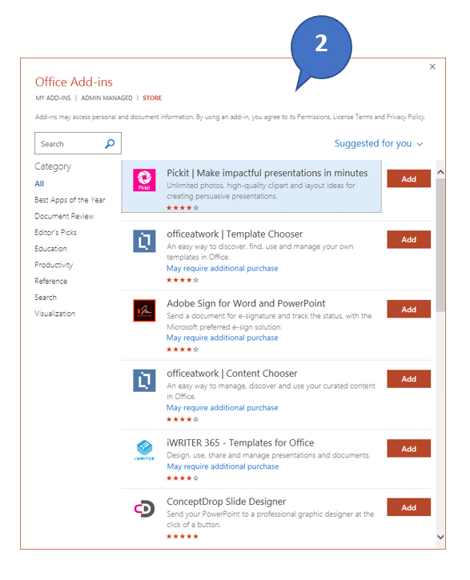Click inside the Search input field
The height and width of the screenshot is (580, 470).
click(x=70, y=143)
